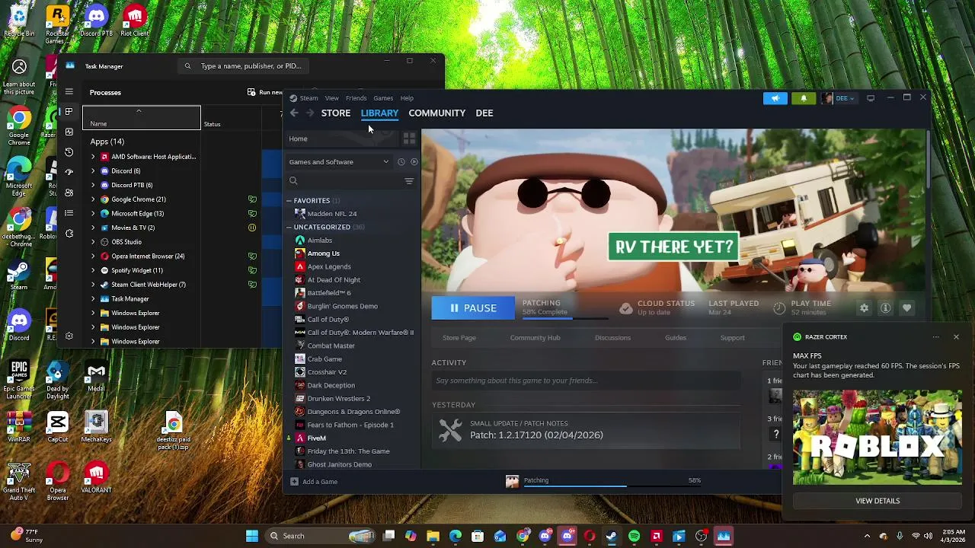Expand Steam Client WebHelper (7) group

(x=93, y=285)
